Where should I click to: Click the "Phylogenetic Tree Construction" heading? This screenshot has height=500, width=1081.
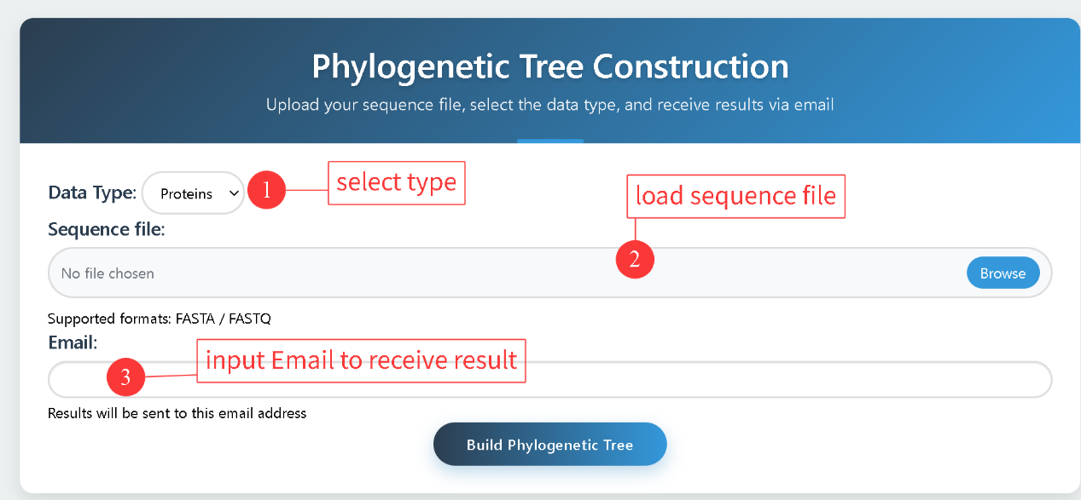(x=549, y=66)
